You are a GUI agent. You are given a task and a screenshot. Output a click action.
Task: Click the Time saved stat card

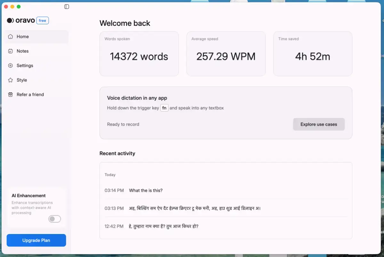313,54
